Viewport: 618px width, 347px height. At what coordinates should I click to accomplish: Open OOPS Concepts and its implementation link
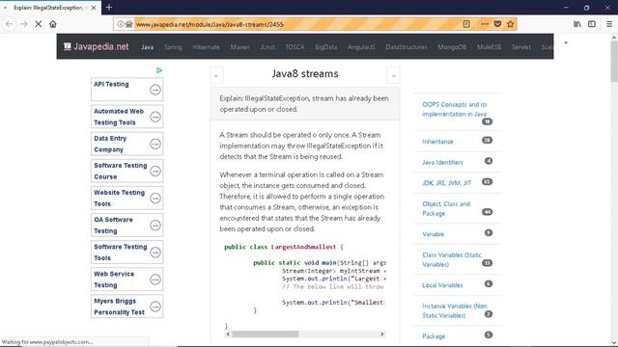click(x=455, y=109)
